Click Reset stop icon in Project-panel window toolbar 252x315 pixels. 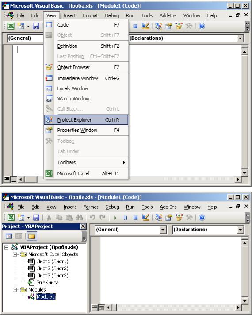[136, 218]
